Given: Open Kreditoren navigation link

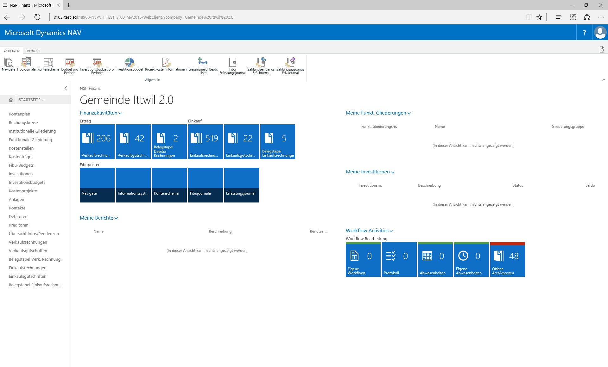Looking at the screenshot, I should pyautogui.click(x=19, y=225).
